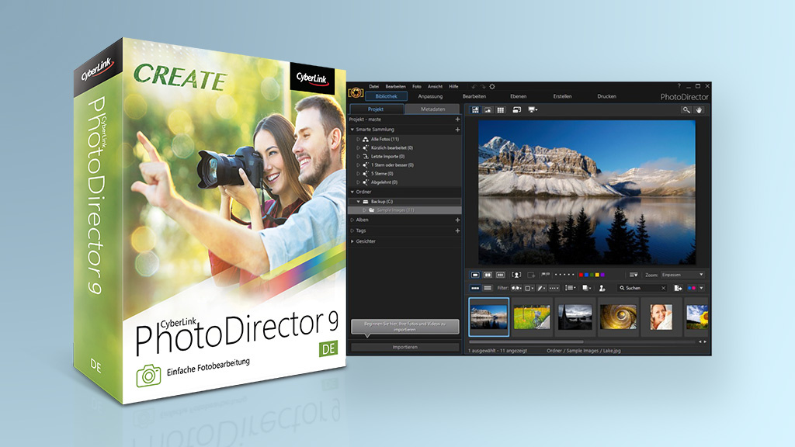The width and height of the screenshot is (795, 447).
Task: Toggle the single-image viewer mode button
Action: coord(475,275)
